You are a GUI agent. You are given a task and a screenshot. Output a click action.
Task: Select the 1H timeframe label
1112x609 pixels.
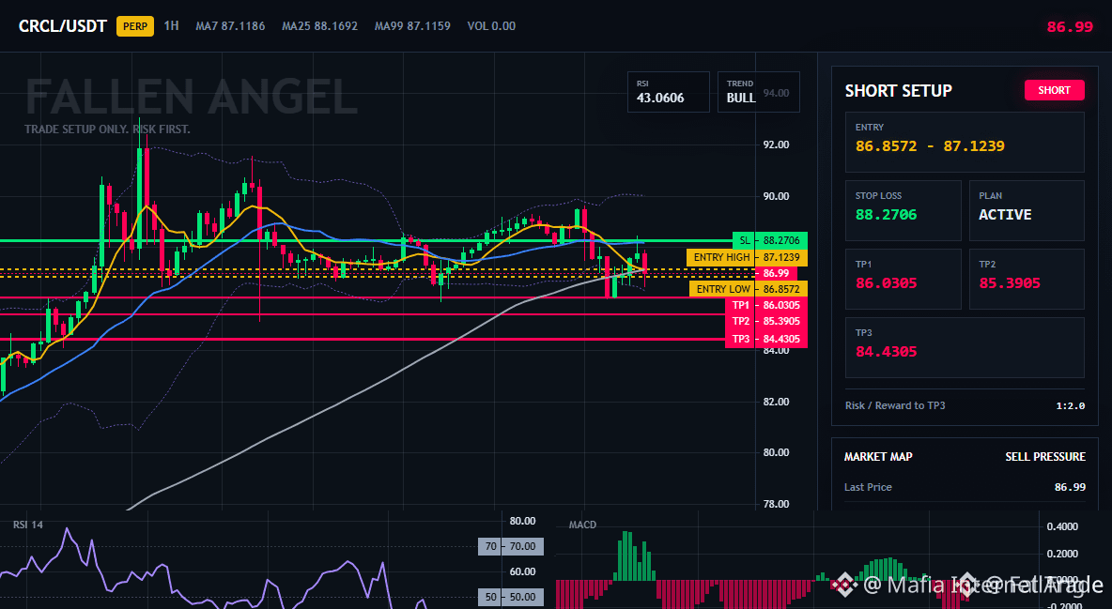[171, 25]
